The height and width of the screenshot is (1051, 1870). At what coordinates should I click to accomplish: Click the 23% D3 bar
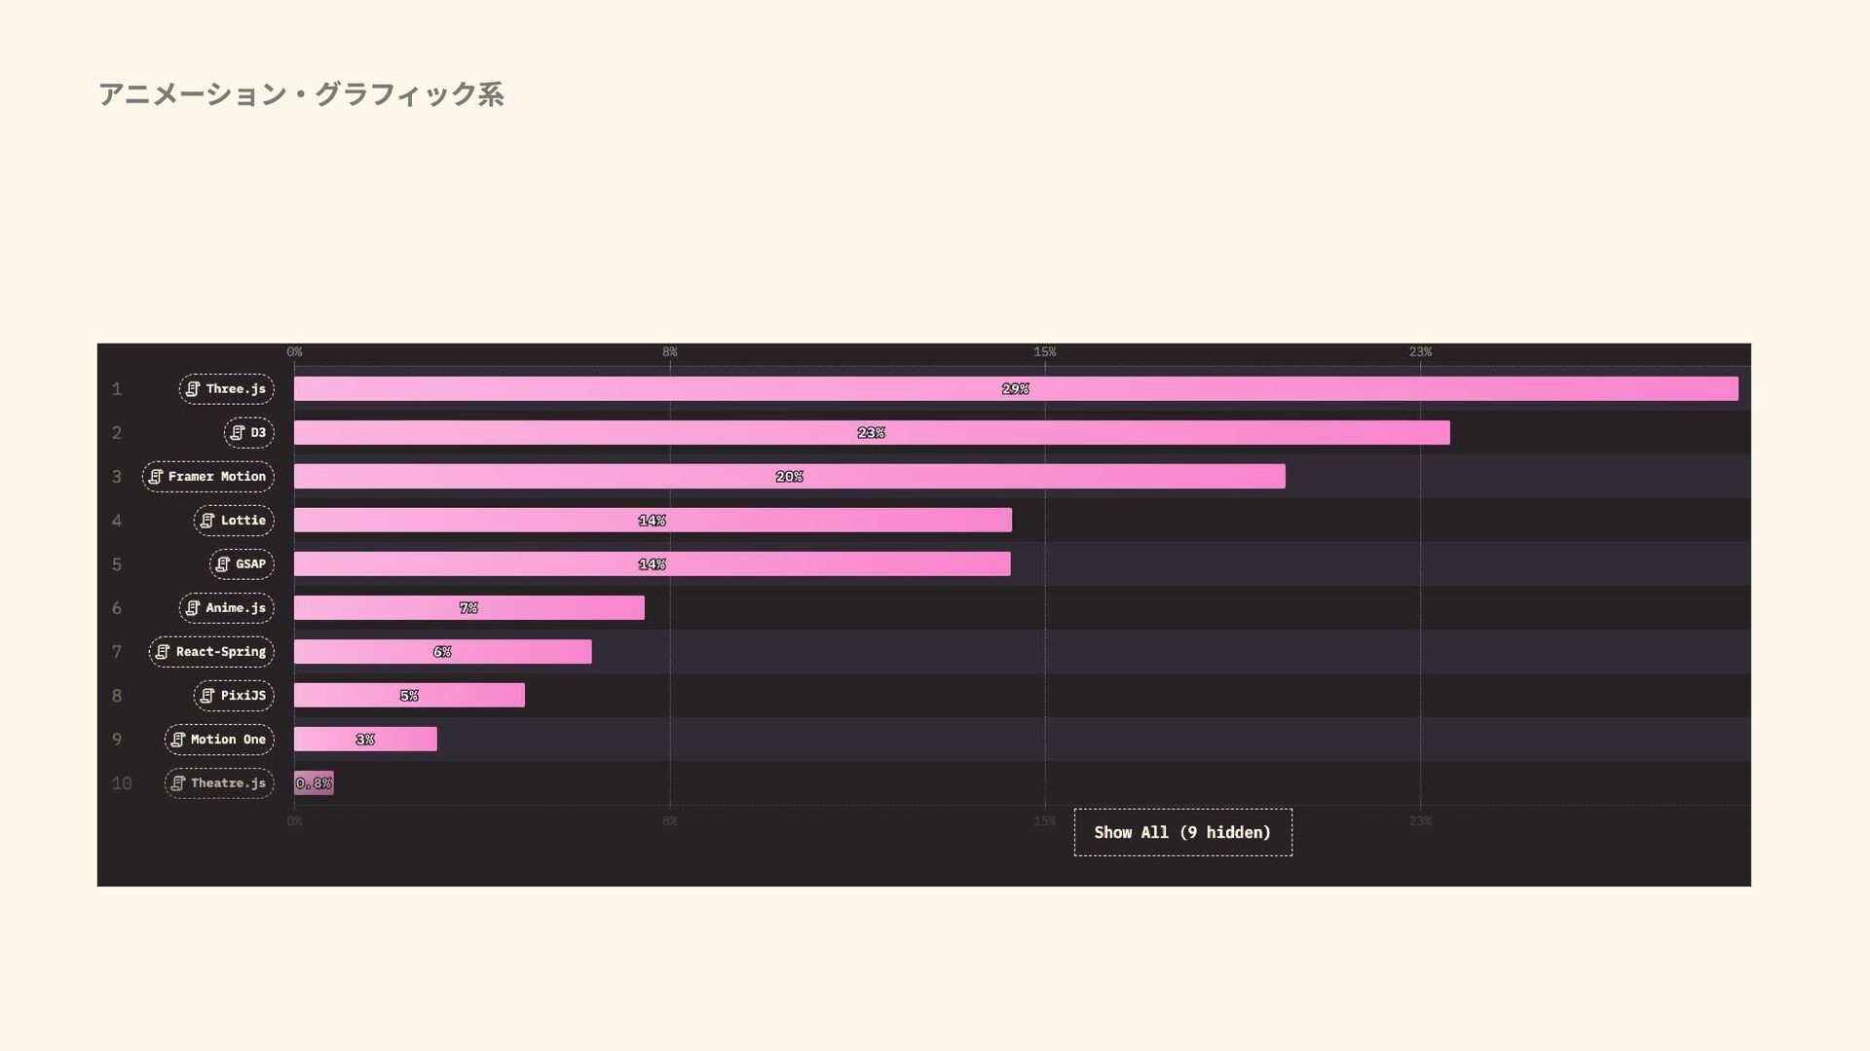872,433
